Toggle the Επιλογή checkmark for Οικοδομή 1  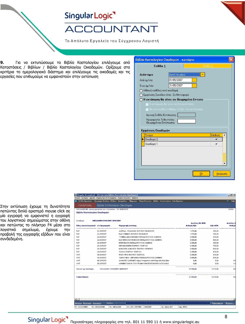[216, 144]
